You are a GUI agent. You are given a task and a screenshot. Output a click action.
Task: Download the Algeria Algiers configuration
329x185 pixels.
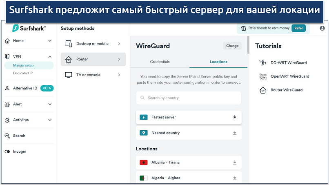[x=235, y=178]
